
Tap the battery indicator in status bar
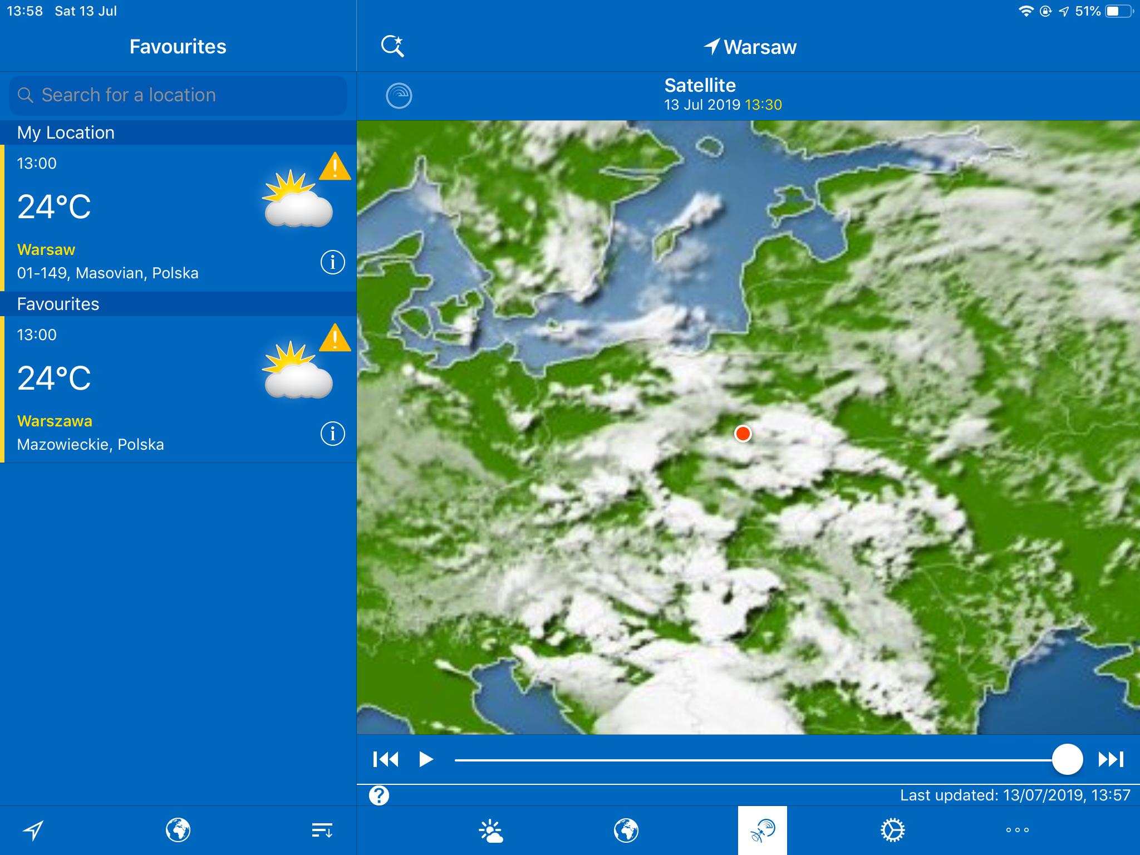[x=1119, y=11]
